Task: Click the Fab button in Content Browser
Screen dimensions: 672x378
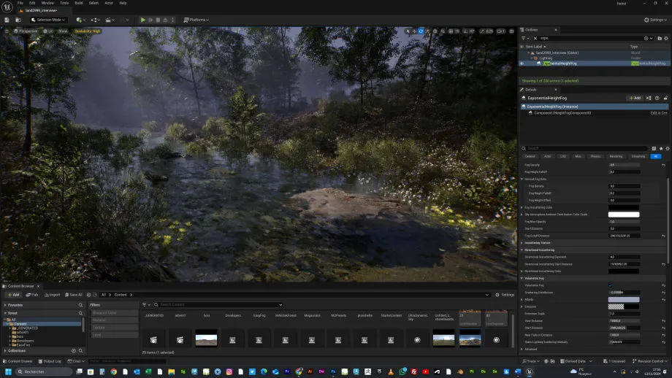Action: coord(32,295)
